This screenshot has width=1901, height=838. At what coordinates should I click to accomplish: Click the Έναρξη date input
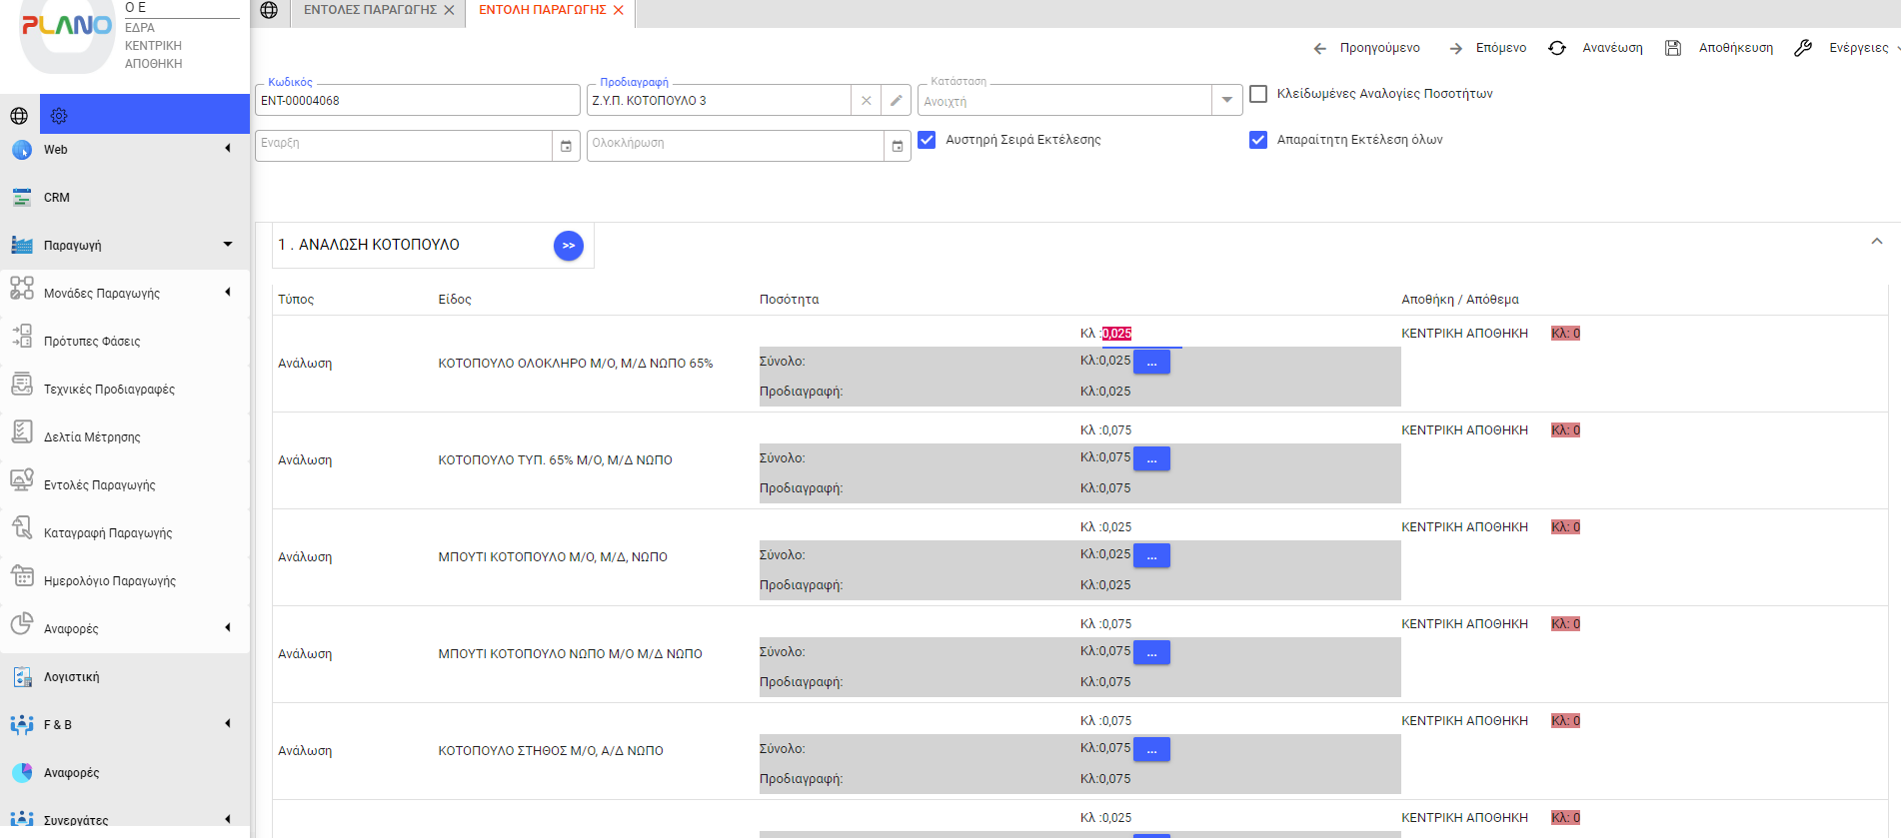[x=404, y=145]
